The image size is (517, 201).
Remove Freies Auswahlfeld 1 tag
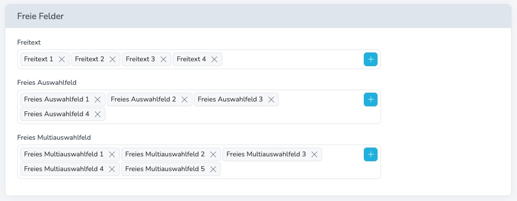click(x=97, y=100)
